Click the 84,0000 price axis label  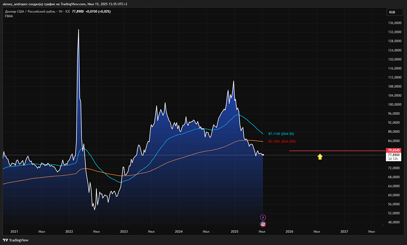tap(394, 141)
